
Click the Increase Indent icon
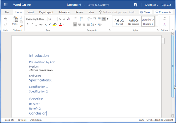click(x=99, y=19)
